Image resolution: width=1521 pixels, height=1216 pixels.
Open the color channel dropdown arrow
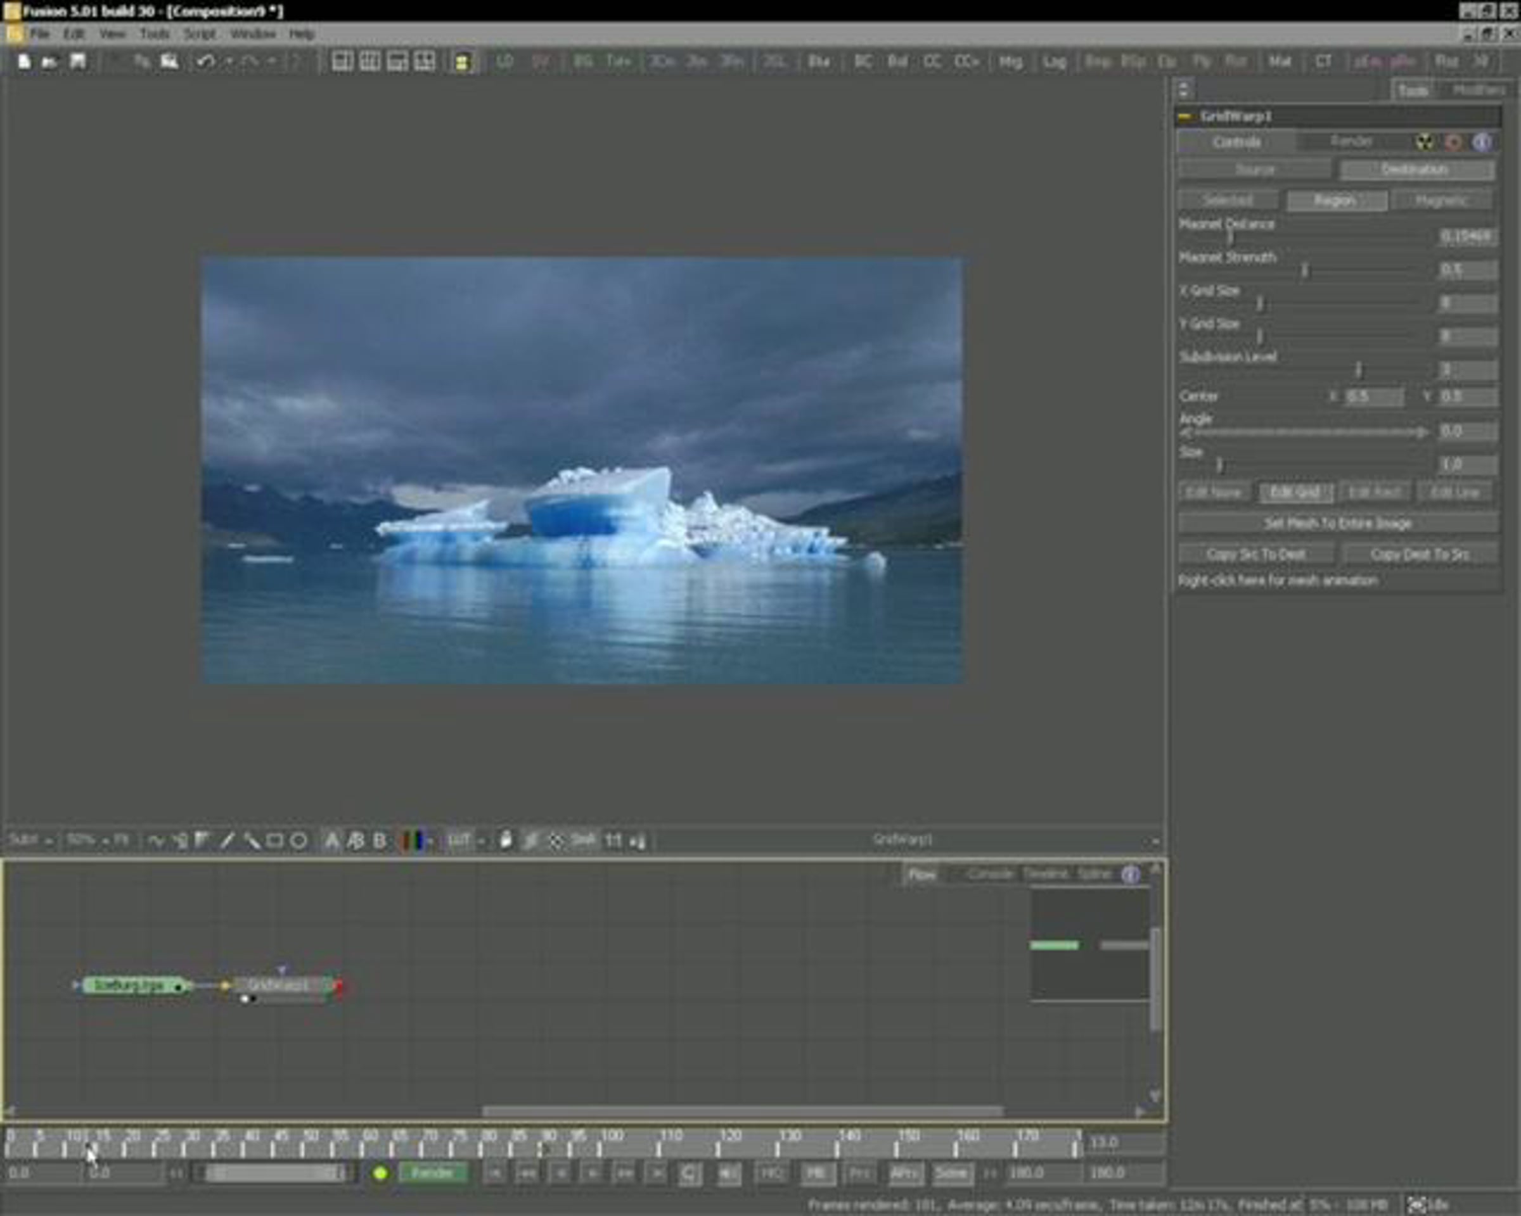tap(430, 840)
